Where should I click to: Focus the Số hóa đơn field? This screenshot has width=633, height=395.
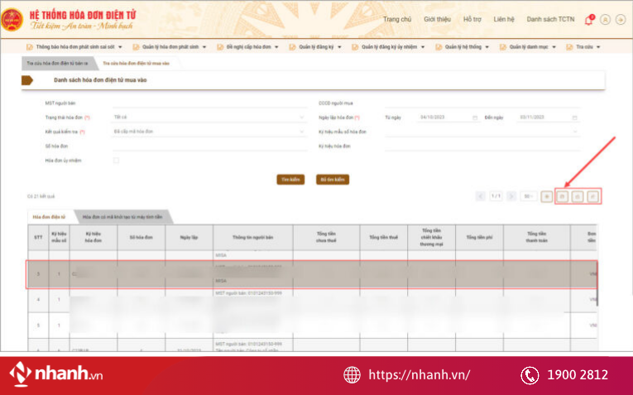click(x=209, y=146)
